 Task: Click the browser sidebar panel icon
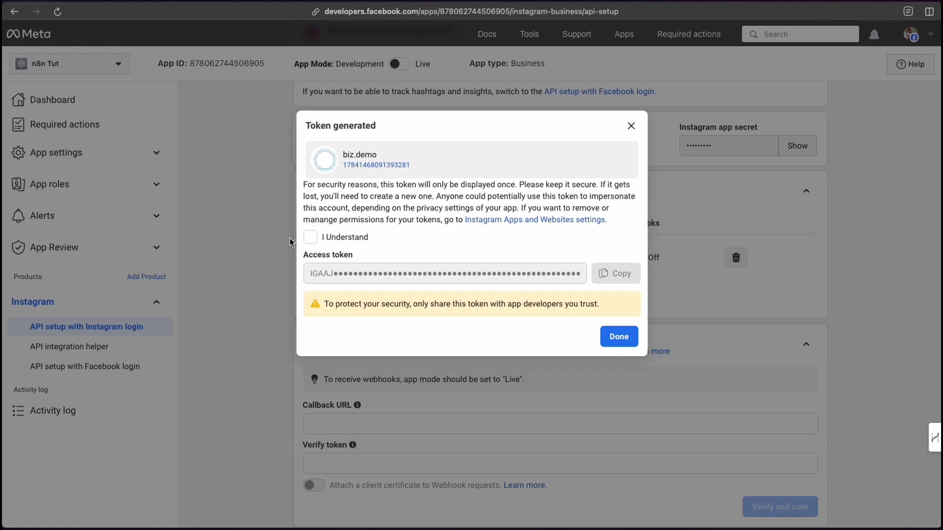pyautogui.click(x=929, y=11)
